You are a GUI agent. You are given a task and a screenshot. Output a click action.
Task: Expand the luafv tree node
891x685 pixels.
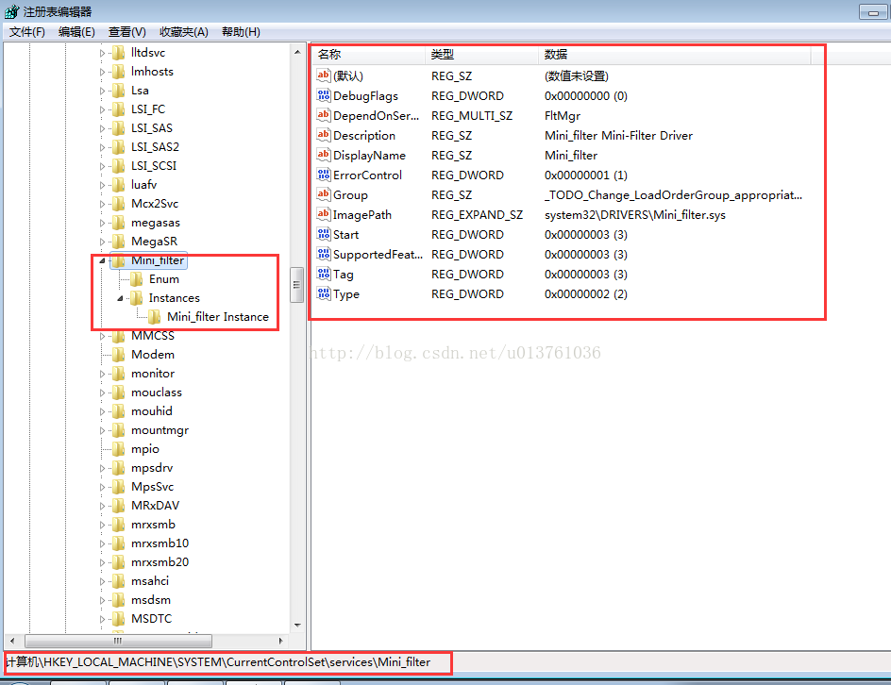coord(102,185)
